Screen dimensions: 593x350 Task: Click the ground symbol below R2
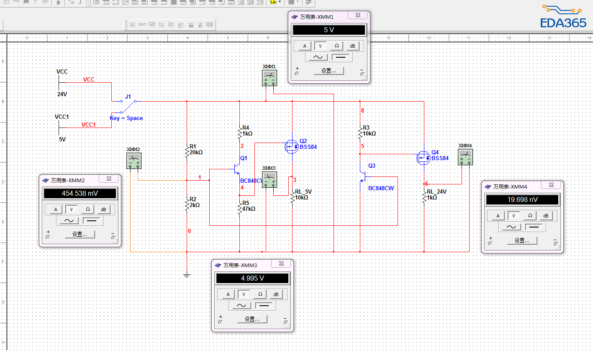187,275
